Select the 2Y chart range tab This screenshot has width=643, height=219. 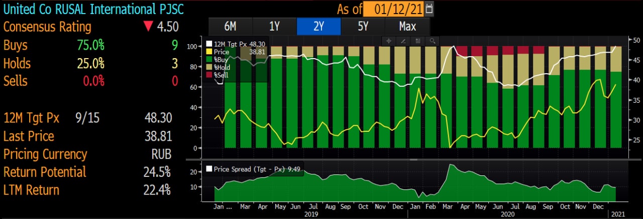point(318,27)
